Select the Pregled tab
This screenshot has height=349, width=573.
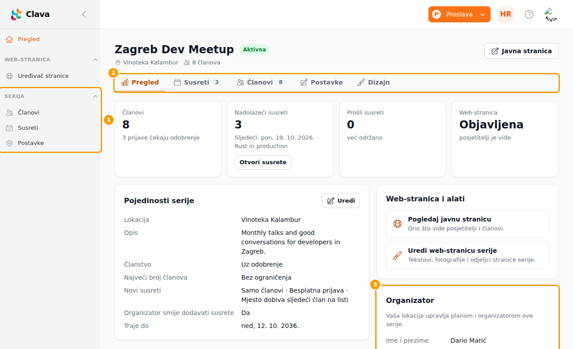tap(140, 82)
